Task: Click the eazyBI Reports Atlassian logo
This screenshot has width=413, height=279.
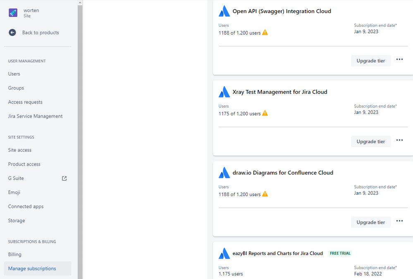Action: click(x=224, y=253)
